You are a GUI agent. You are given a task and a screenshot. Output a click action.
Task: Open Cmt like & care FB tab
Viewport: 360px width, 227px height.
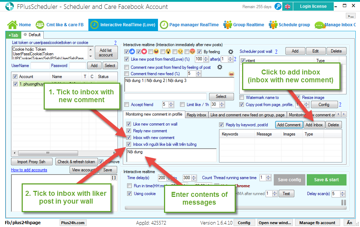pos(60,25)
